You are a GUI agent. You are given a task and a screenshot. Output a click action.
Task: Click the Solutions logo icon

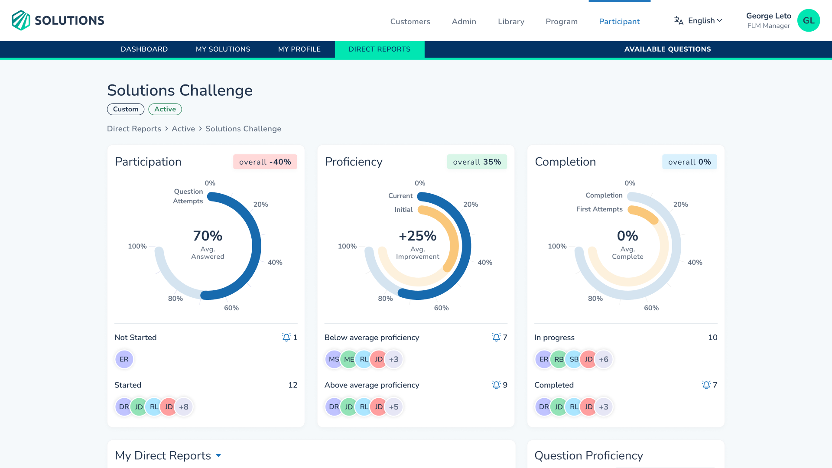21,20
